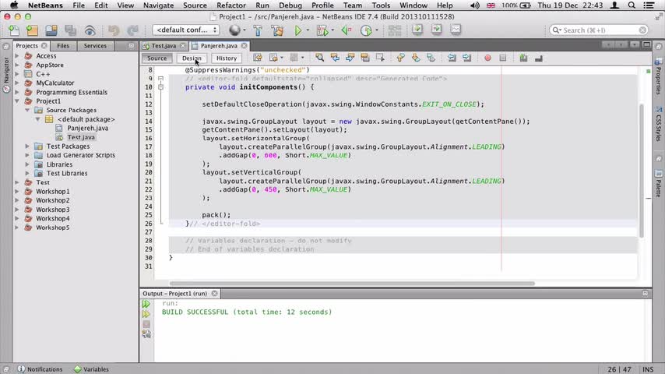Close the Output Project1 (run) tab
This screenshot has width=665, height=374.
tap(215, 293)
